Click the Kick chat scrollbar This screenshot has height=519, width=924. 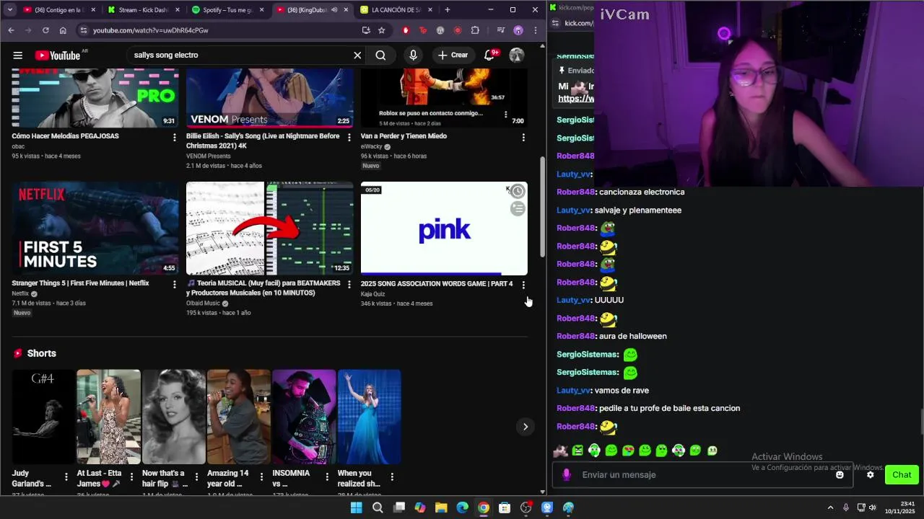pyautogui.click(x=921, y=422)
